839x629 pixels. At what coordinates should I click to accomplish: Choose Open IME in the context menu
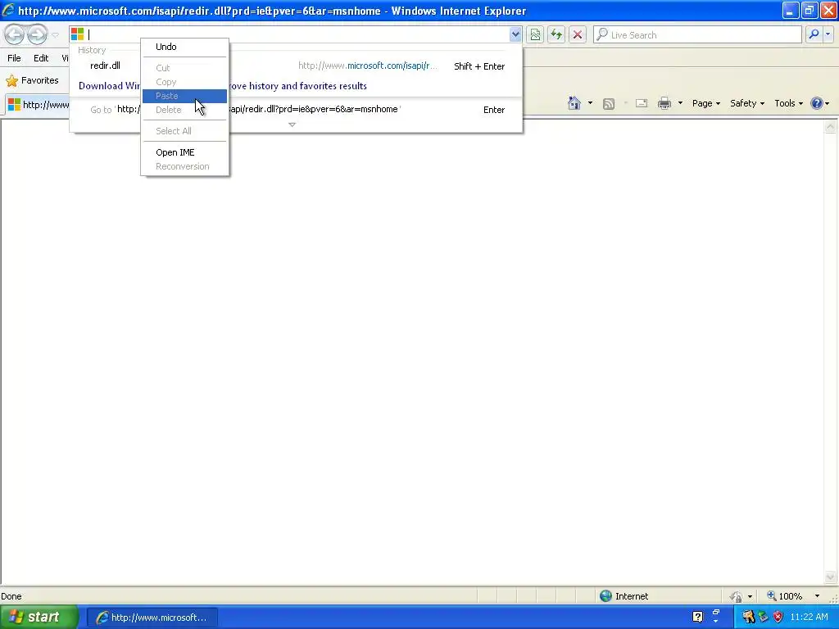184,152
